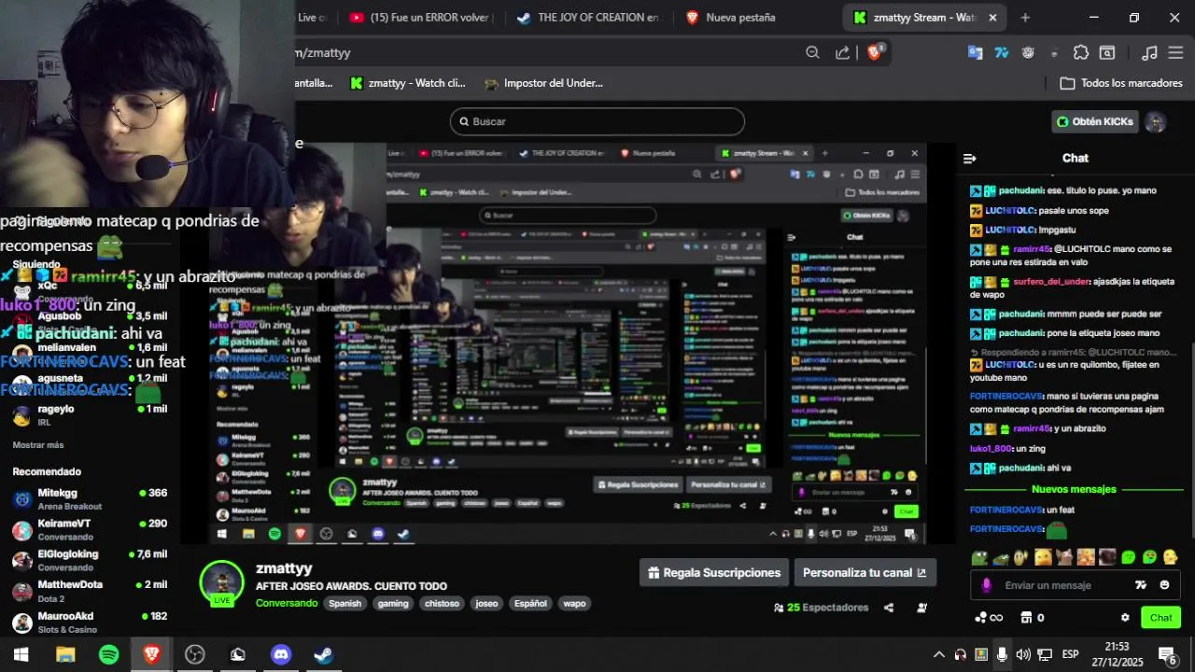Viewport: 1195px width, 672px height.
Task: Click the Buscar search field
Action: [597, 121]
